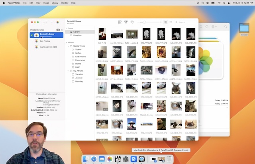Image resolution: width=255 pixels, height=164 pixels.
Task: Click the Search field in the PowerPhotos toolbar
Action: point(186,22)
